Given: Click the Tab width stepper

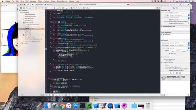Looking at the screenshot, I should 178,50.
